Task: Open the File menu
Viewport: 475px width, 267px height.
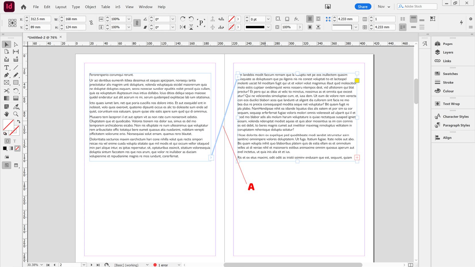Action: [36, 7]
